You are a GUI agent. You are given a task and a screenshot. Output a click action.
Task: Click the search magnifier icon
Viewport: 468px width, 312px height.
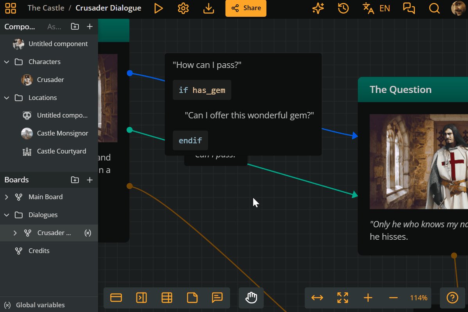pyautogui.click(x=434, y=8)
